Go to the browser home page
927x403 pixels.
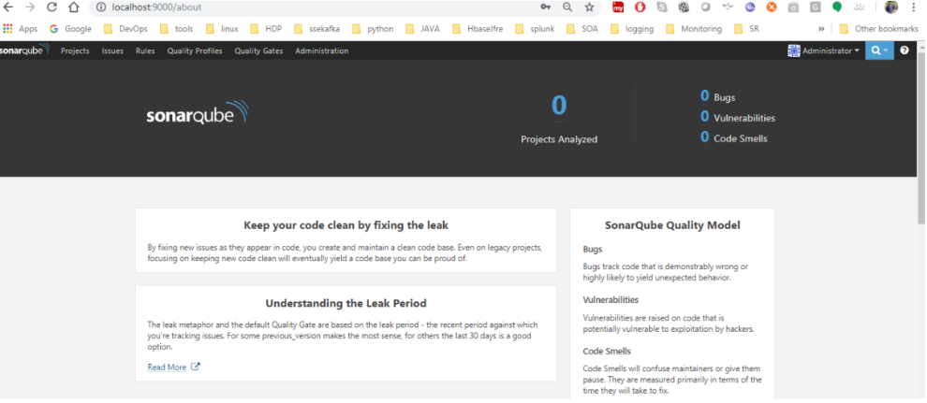tap(73, 7)
